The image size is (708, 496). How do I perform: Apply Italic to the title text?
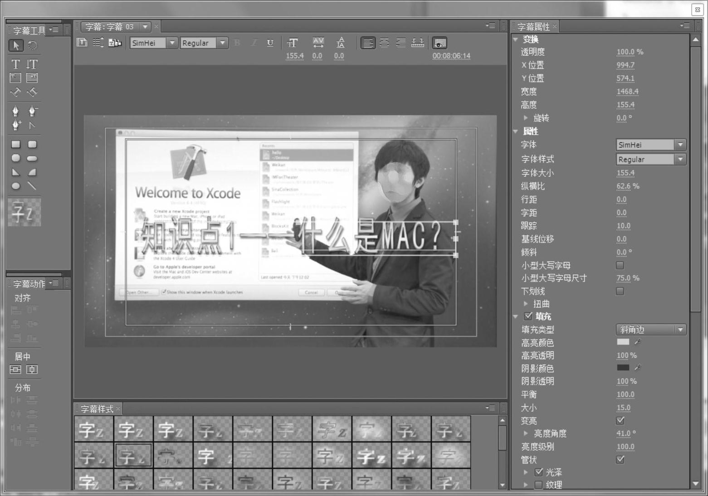(254, 43)
